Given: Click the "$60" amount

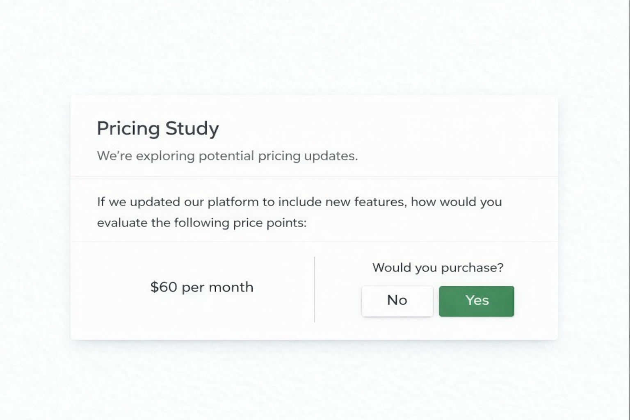Looking at the screenshot, I should 164,287.
